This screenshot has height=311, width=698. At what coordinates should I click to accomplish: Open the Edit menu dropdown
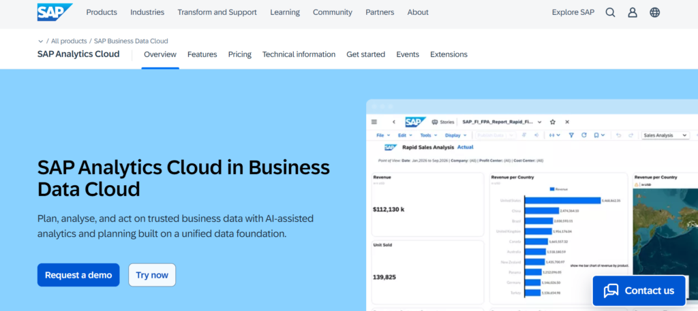coord(405,135)
